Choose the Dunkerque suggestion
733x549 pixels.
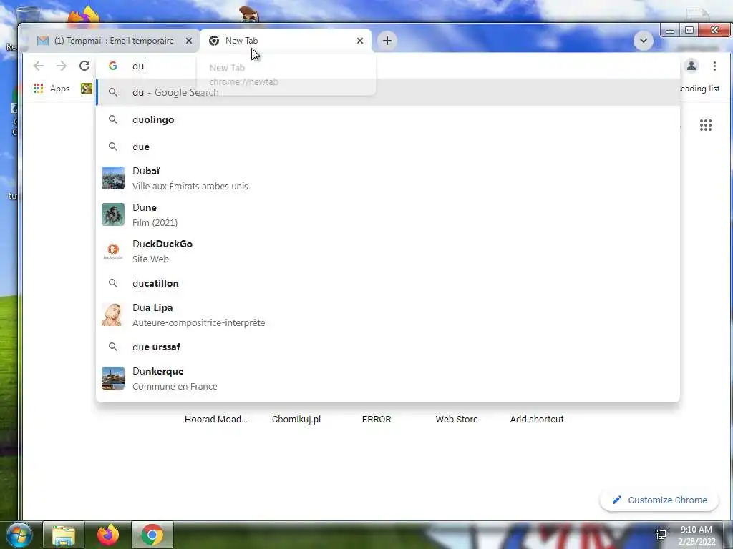click(388, 379)
